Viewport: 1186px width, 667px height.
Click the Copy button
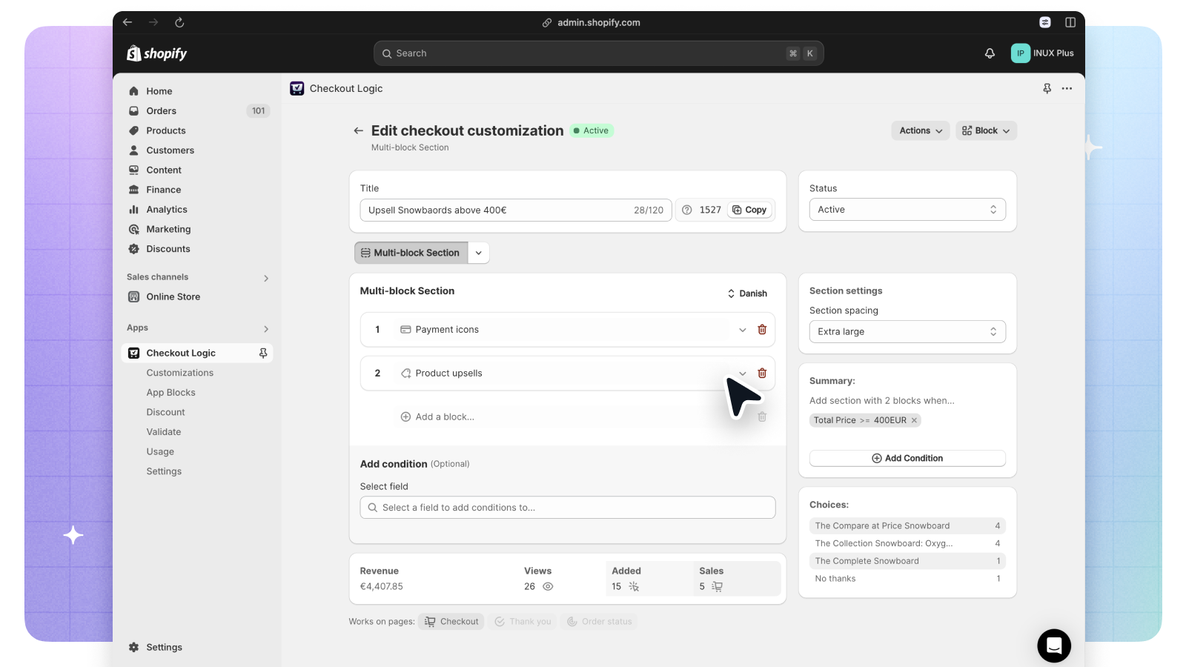click(749, 210)
